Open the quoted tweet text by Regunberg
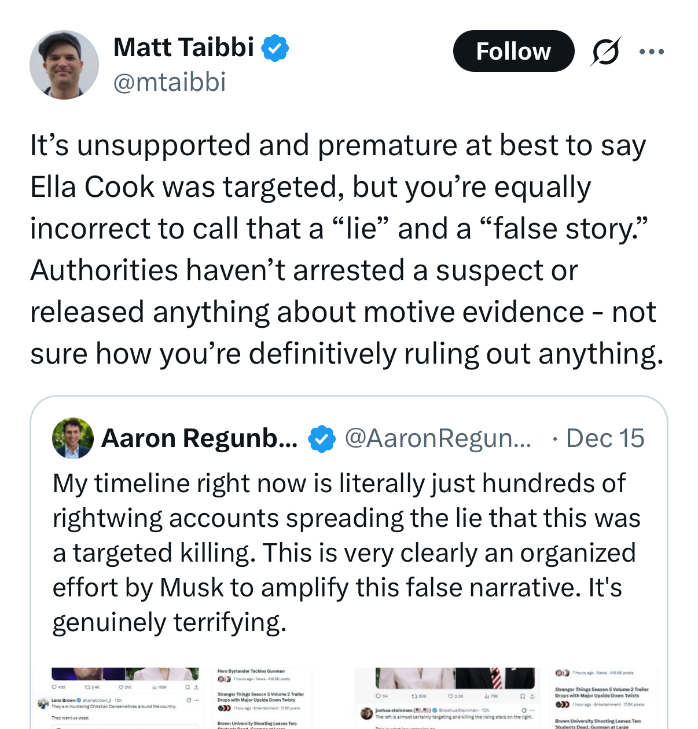 346,552
